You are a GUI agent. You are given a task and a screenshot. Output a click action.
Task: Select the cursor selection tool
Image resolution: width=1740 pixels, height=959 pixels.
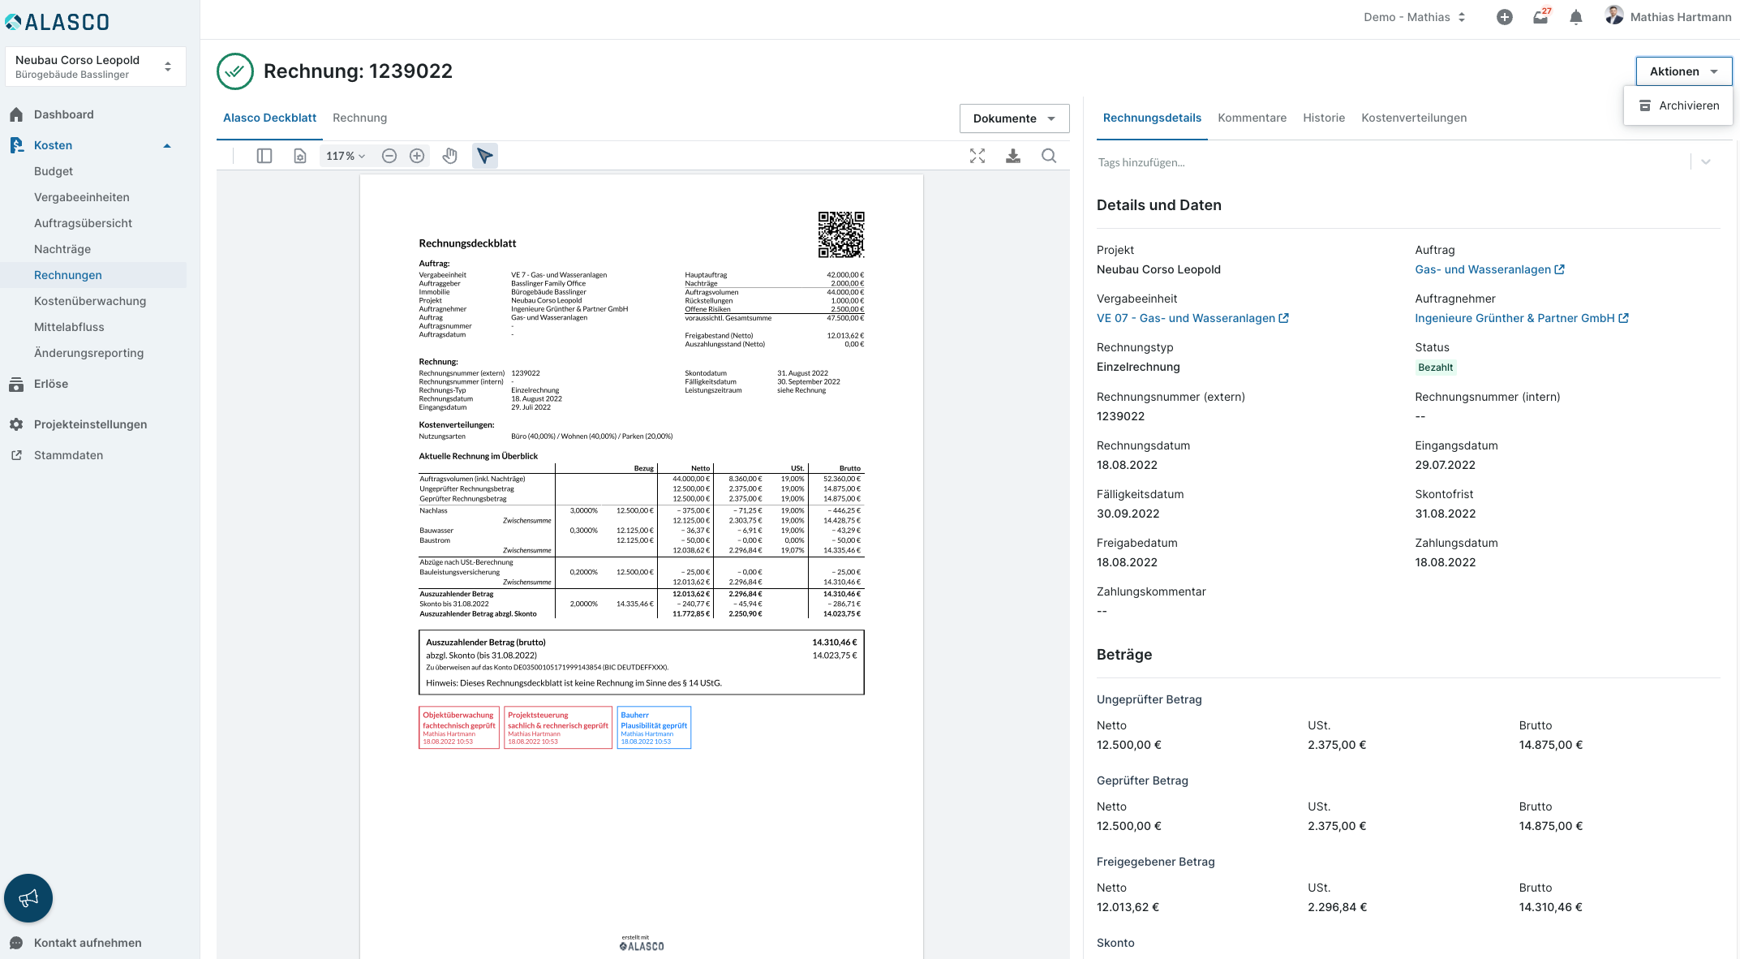[x=485, y=156]
